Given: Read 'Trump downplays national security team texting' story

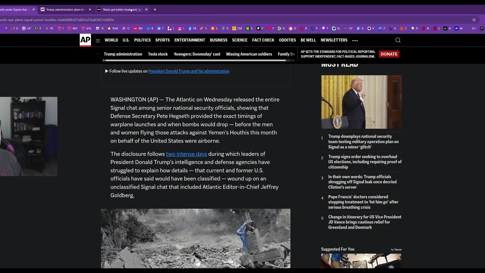Looking at the screenshot, I should [x=363, y=141].
